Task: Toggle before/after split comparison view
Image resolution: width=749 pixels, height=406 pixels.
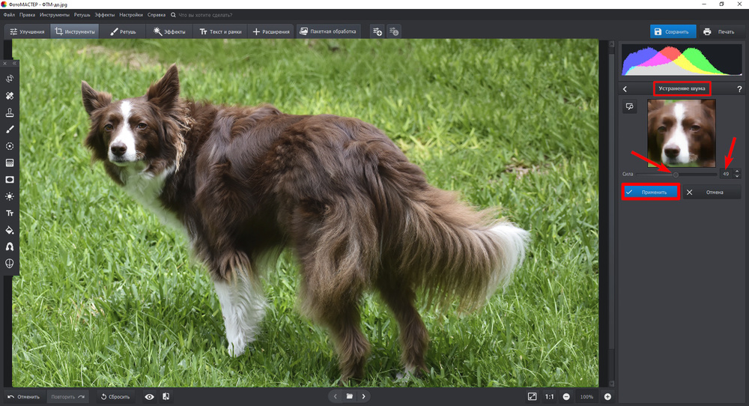Action: click(166, 396)
